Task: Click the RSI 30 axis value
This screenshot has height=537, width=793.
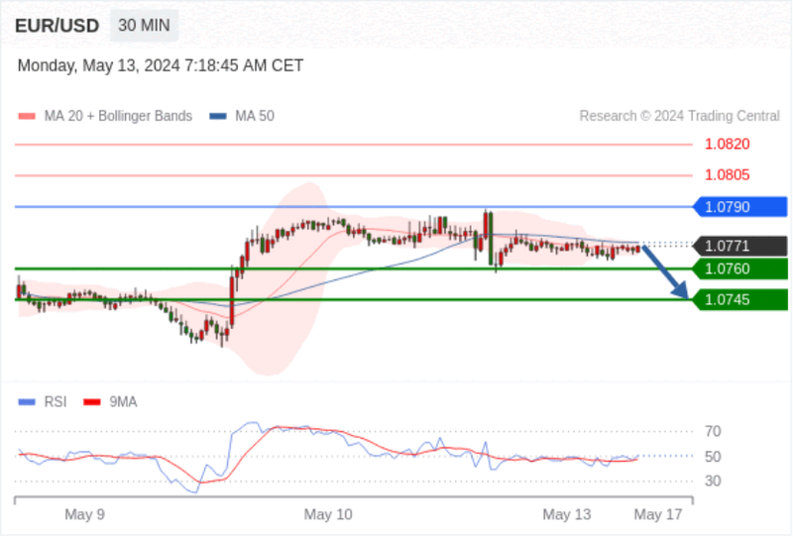Action: (713, 481)
